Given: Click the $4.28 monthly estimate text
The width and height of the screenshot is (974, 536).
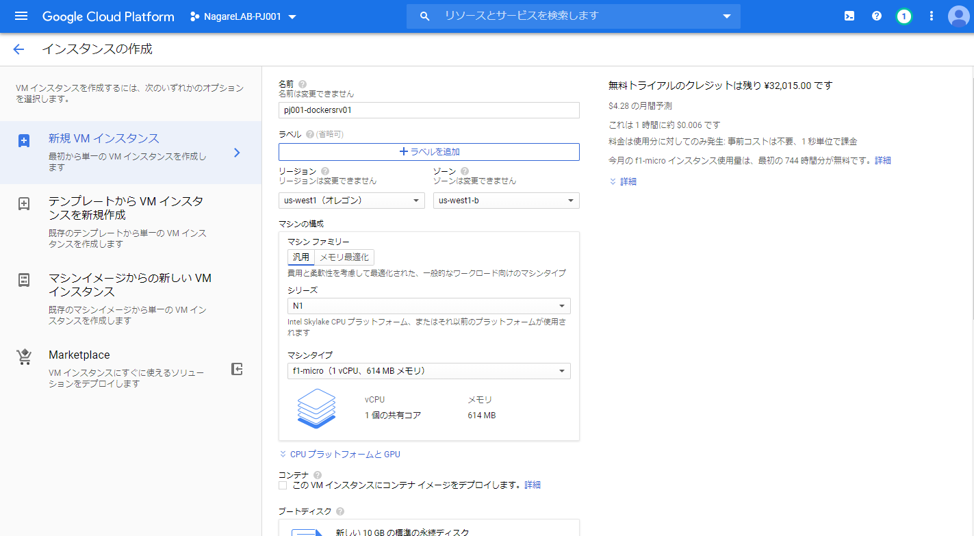Looking at the screenshot, I should pos(640,106).
